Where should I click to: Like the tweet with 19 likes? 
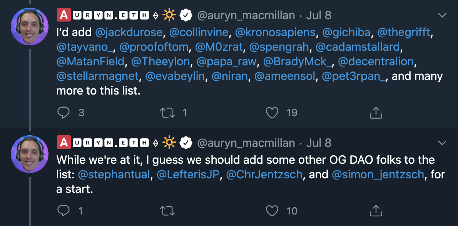[x=272, y=112]
